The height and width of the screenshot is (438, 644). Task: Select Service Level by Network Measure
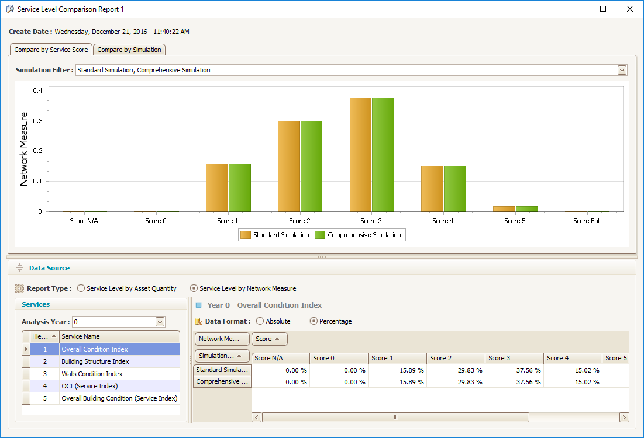194,288
